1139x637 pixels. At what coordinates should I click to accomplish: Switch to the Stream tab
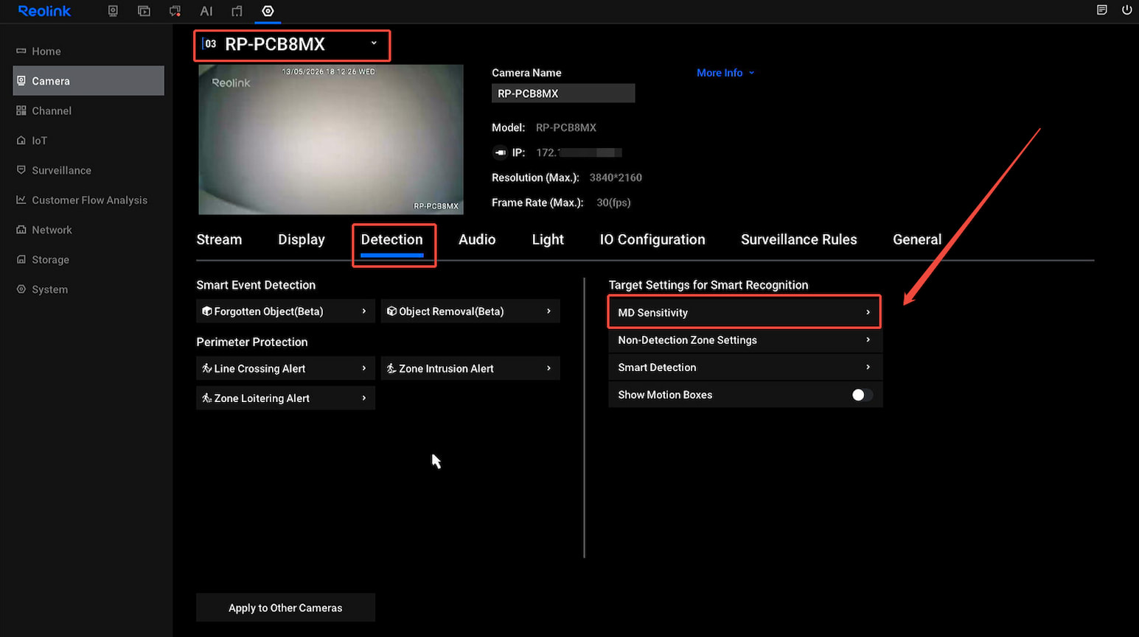(219, 240)
